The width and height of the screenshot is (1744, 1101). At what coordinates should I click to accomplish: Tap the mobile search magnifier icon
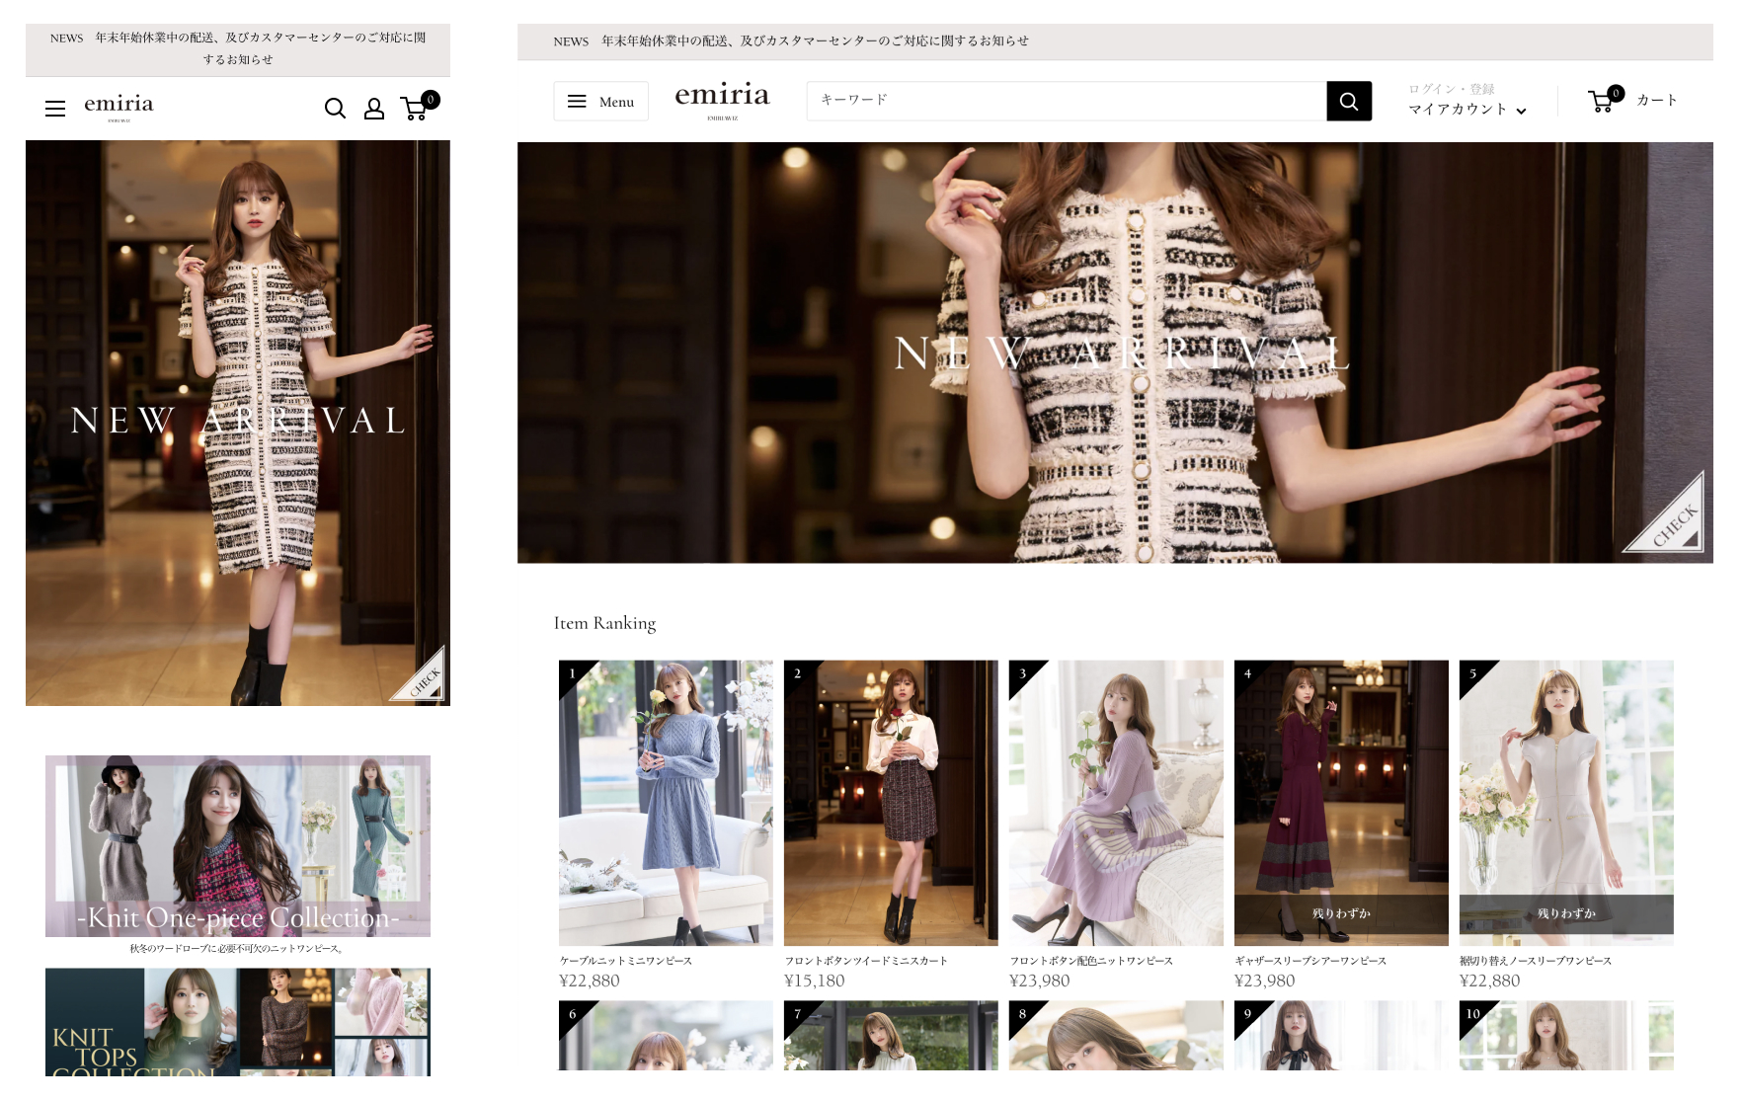click(x=336, y=109)
